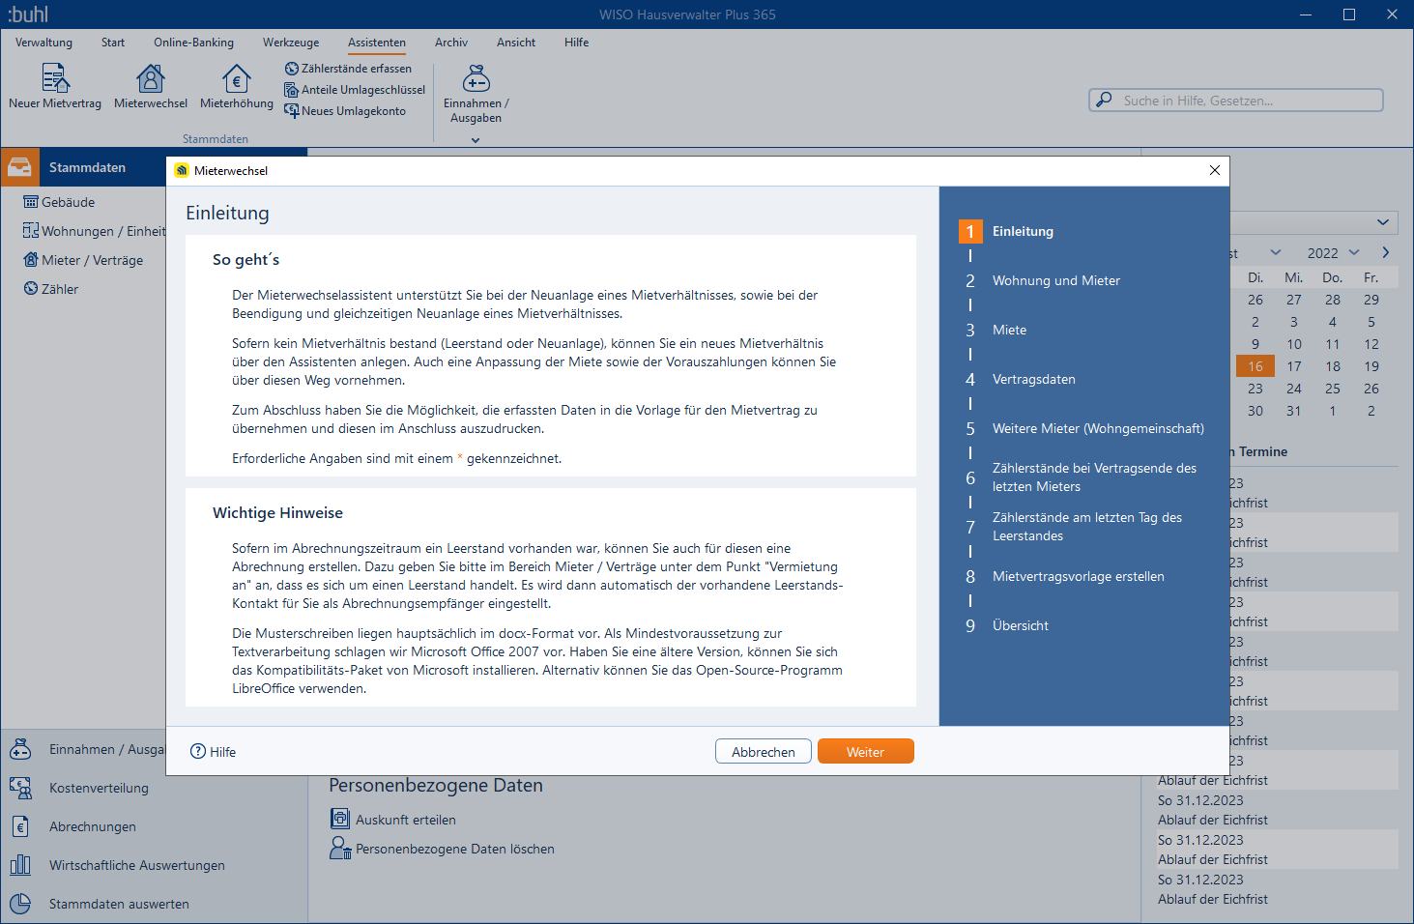This screenshot has width=1414, height=924.
Task: Select the Assistenten tab
Action: tap(377, 43)
